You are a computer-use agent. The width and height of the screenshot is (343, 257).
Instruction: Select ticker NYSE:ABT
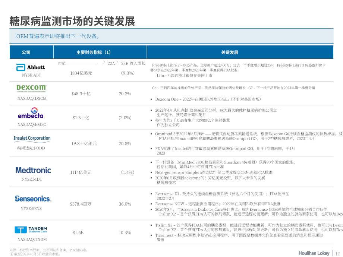coord(31,75)
